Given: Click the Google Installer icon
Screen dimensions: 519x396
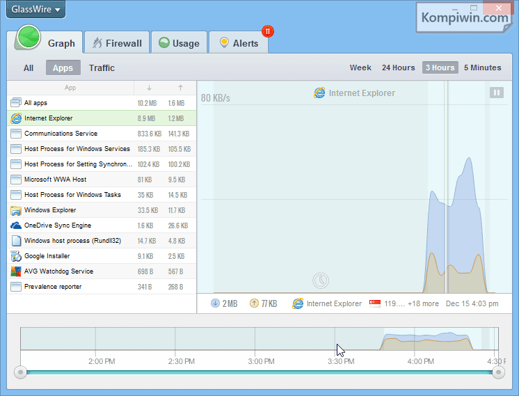Looking at the screenshot, I should pyautogui.click(x=16, y=256).
